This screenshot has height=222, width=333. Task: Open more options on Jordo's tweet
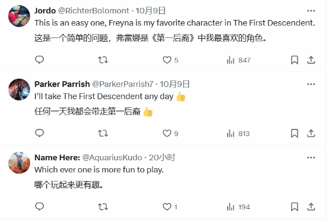click(311, 11)
